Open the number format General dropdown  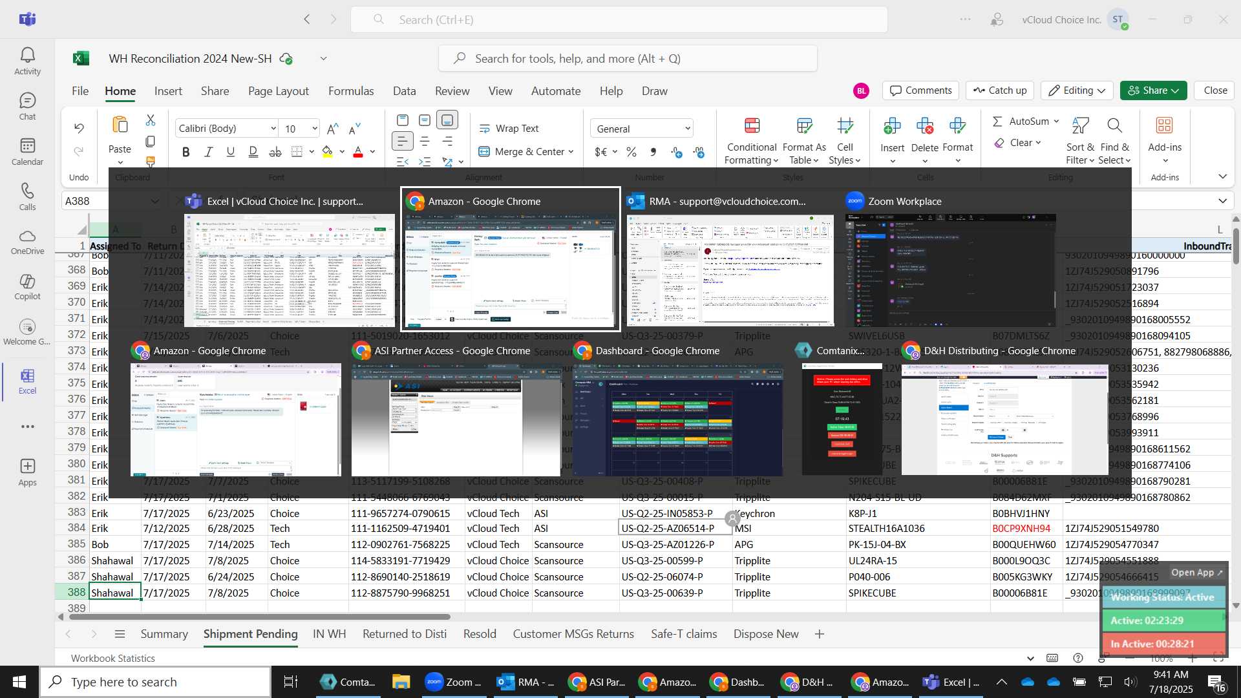pyautogui.click(x=687, y=129)
